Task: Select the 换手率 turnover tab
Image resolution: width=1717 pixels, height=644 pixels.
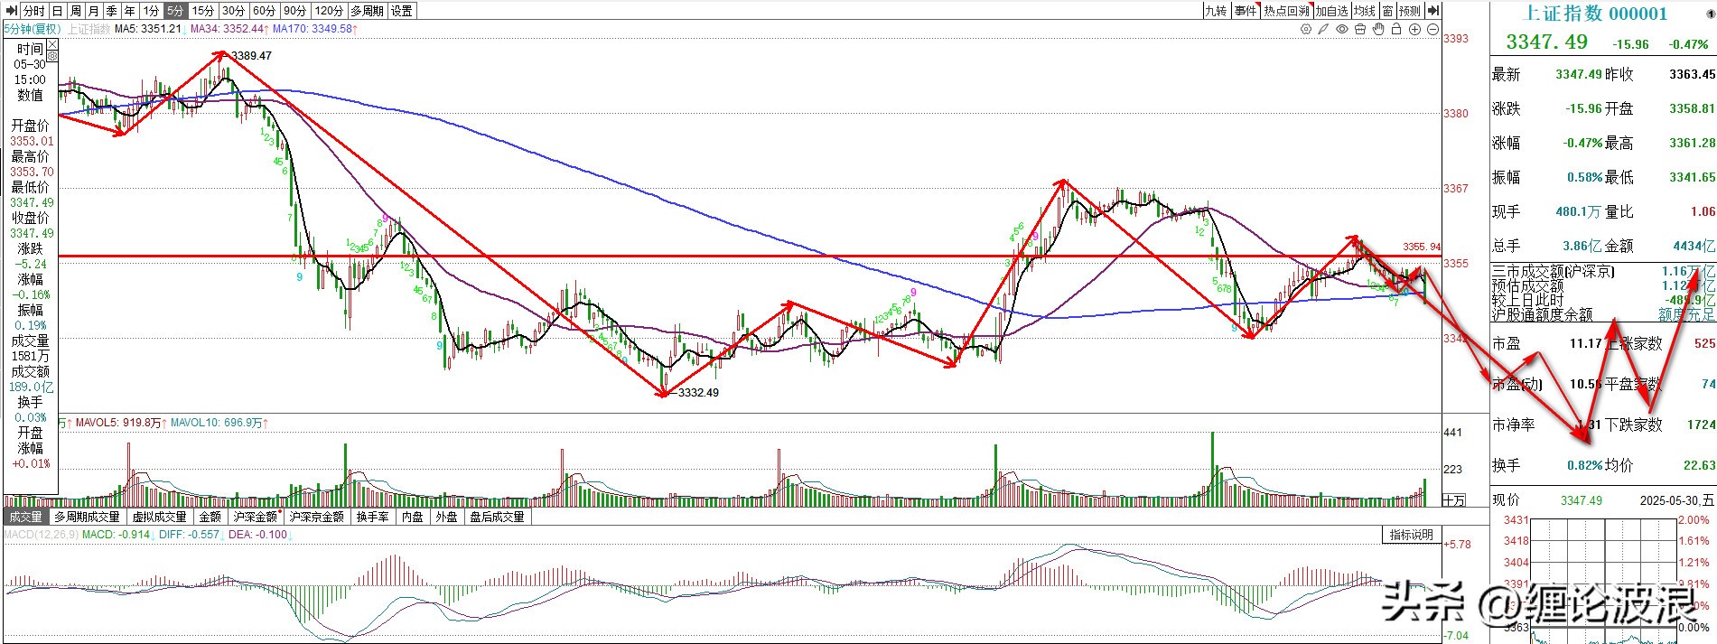Action: tap(372, 517)
